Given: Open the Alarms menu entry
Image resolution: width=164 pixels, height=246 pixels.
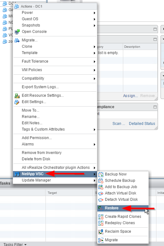Looking at the screenshot, I should coord(55,144).
